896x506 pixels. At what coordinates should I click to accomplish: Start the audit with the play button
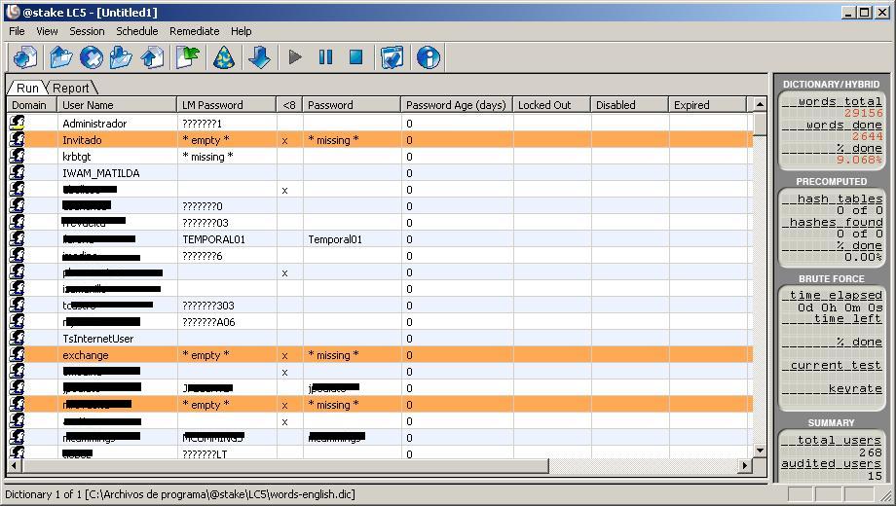(x=295, y=58)
